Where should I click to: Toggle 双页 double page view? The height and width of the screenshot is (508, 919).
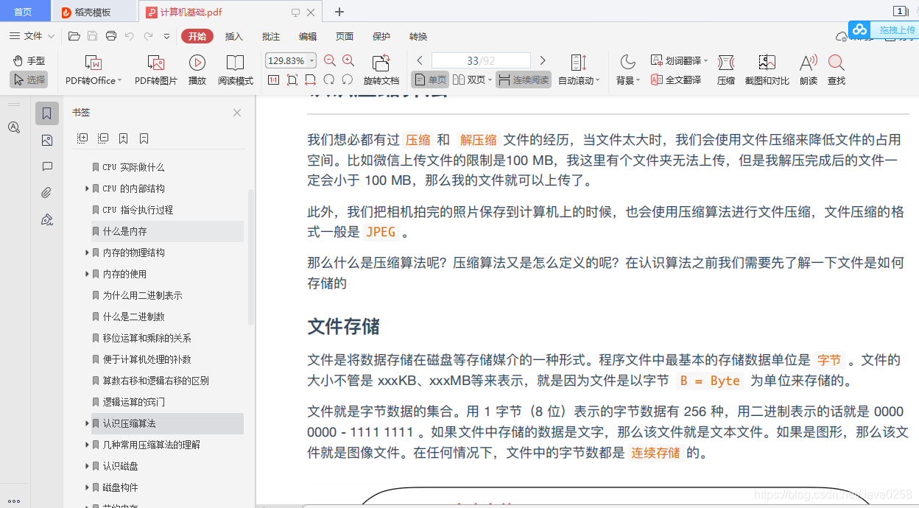[471, 80]
